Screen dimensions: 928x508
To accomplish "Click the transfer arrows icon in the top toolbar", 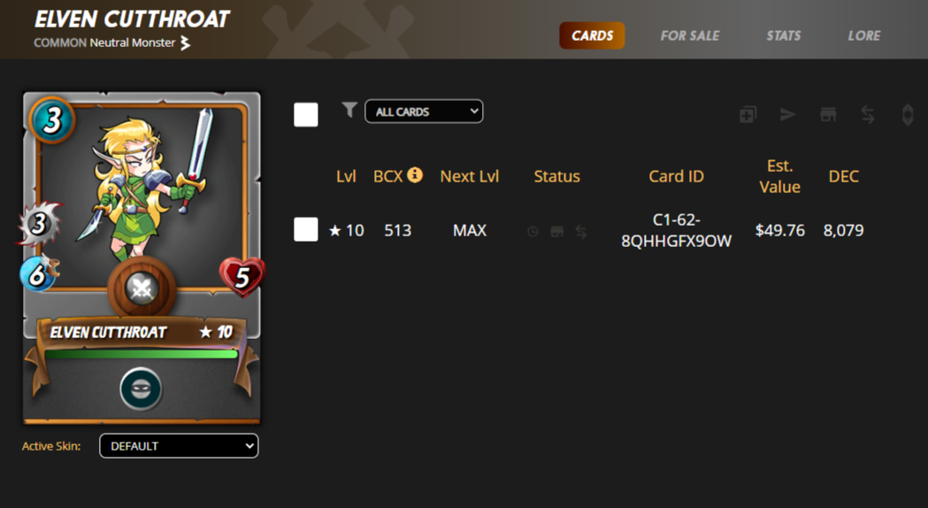I will [x=868, y=114].
